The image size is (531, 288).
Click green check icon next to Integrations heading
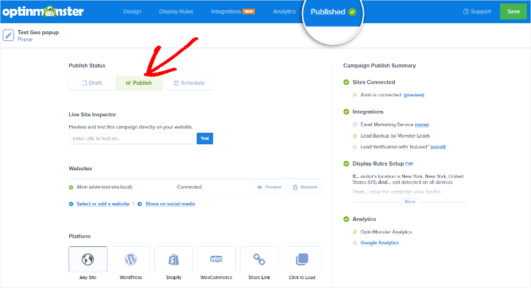tap(346, 112)
